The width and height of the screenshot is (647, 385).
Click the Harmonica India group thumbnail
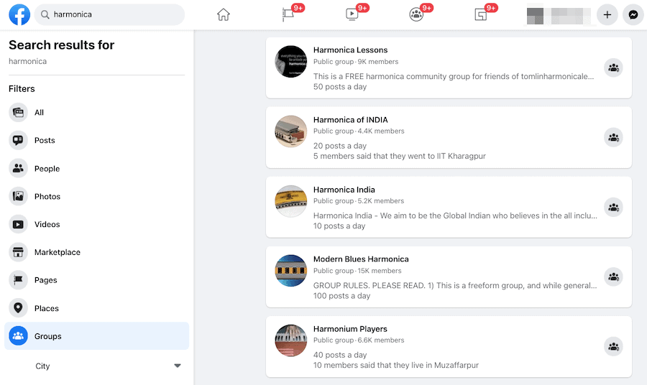(291, 201)
